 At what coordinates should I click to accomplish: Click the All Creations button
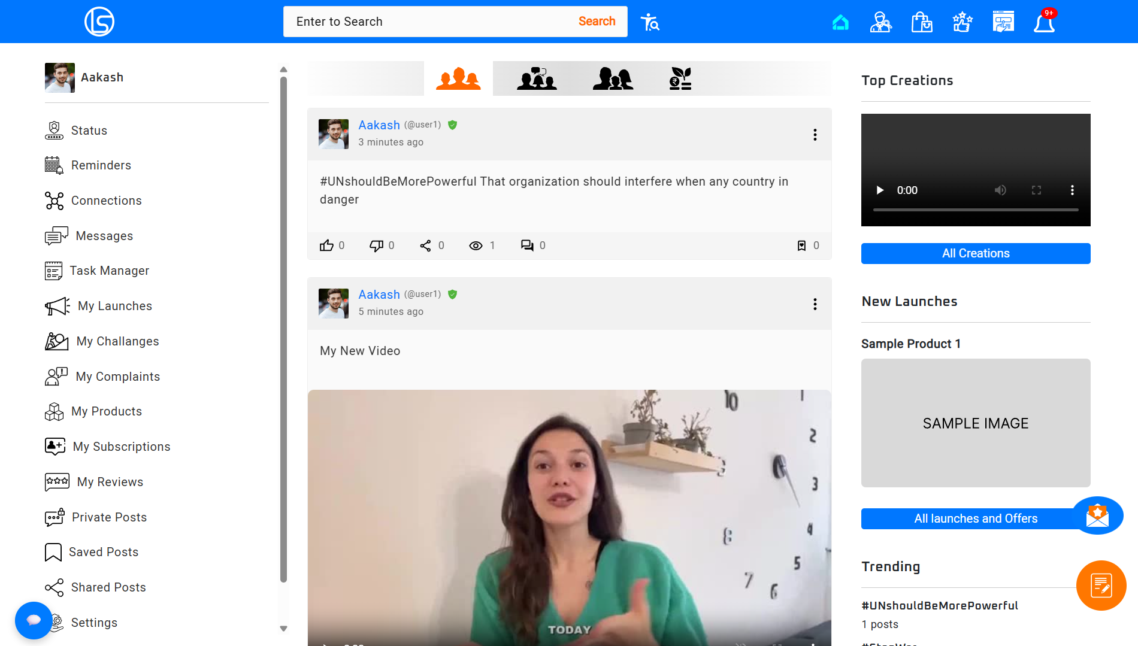click(x=976, y=253)
